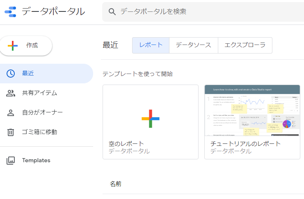The height and width of the screenshot is (199, 304).
Task: Click the people icon for 共有アイテム
Action: pyautogui.click(x=11, y=93)
